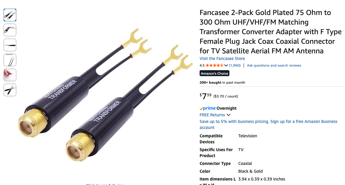This screenshot has height=185, width=345.
Task: Open the 1,960 reviews link
Action: (235, 65)
